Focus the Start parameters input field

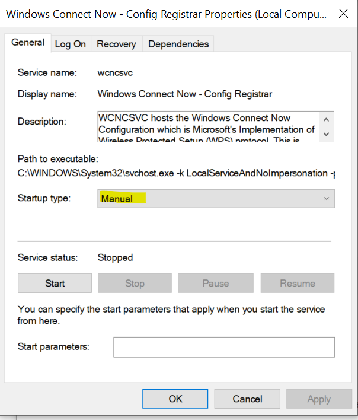click(x=224, y=347)
